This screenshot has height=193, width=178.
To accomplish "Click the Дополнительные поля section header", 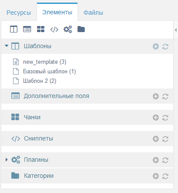I will coord(87,96).
